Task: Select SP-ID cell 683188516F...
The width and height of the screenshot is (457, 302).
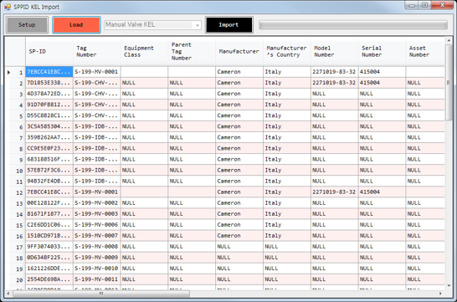Action: point(49,159)
